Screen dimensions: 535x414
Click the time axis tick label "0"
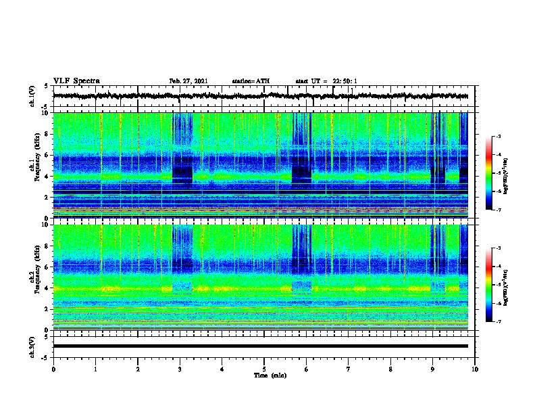click(x=53, y=369)
